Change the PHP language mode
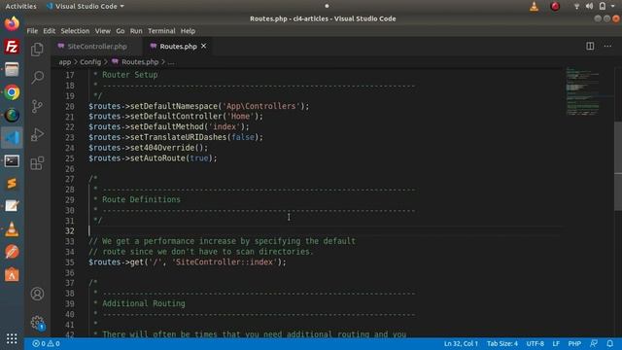This screenshot has width=622, height=350. tap(574, 343)
